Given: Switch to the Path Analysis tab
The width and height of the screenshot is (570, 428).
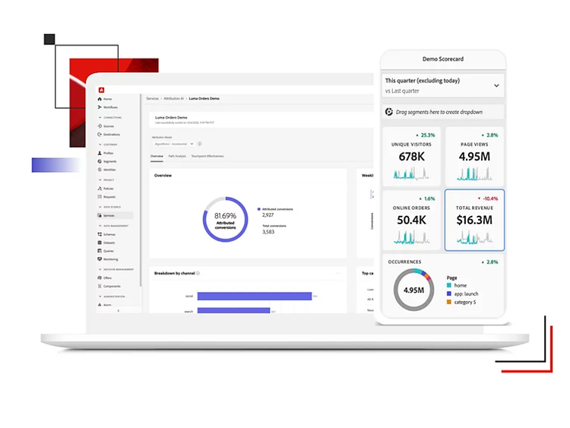Looking at the screenshot, I should (176, 156).
